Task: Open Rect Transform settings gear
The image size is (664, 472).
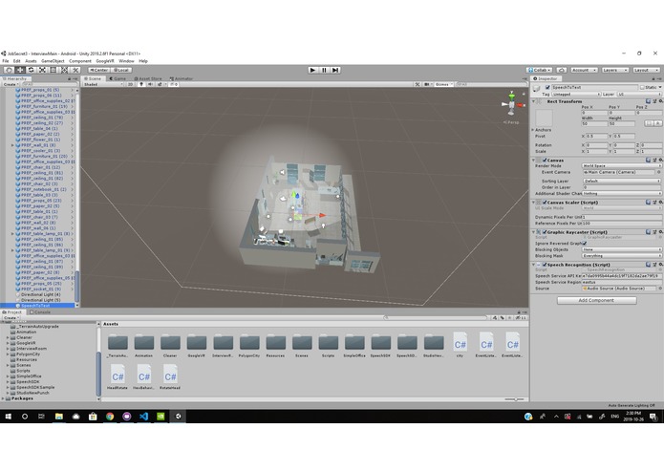Action: click(660, 101)
